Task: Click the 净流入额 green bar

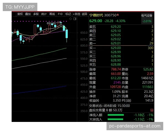Action: pyautogui.click(x=116, y=115)
